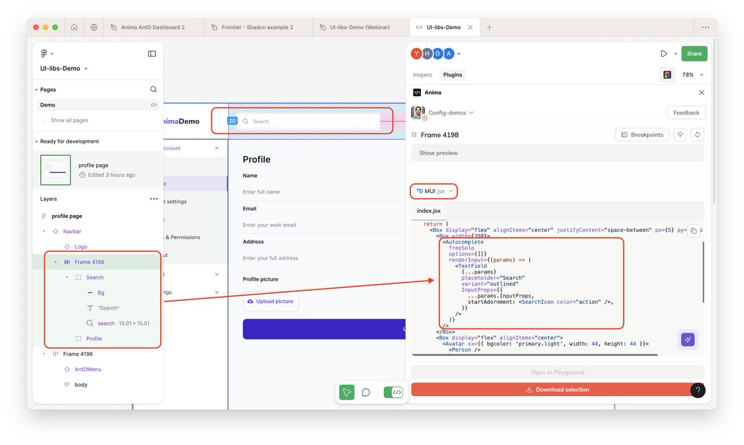Close the UI-libs-Demo tab
The width and height of the screenshot is (744, 445).
click(470, 27)
